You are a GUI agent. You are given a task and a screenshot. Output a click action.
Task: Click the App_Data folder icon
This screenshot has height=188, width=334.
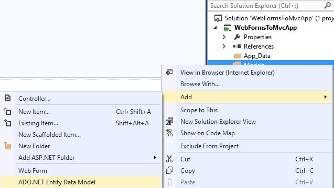click(x=237, y=55)
